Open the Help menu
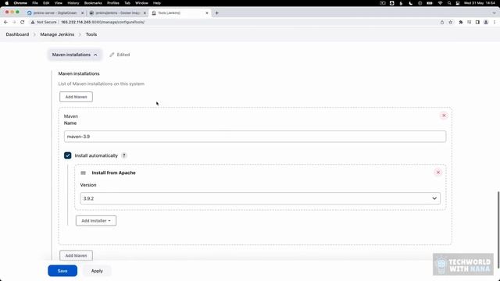500x281 pixels. coord(157,3)
